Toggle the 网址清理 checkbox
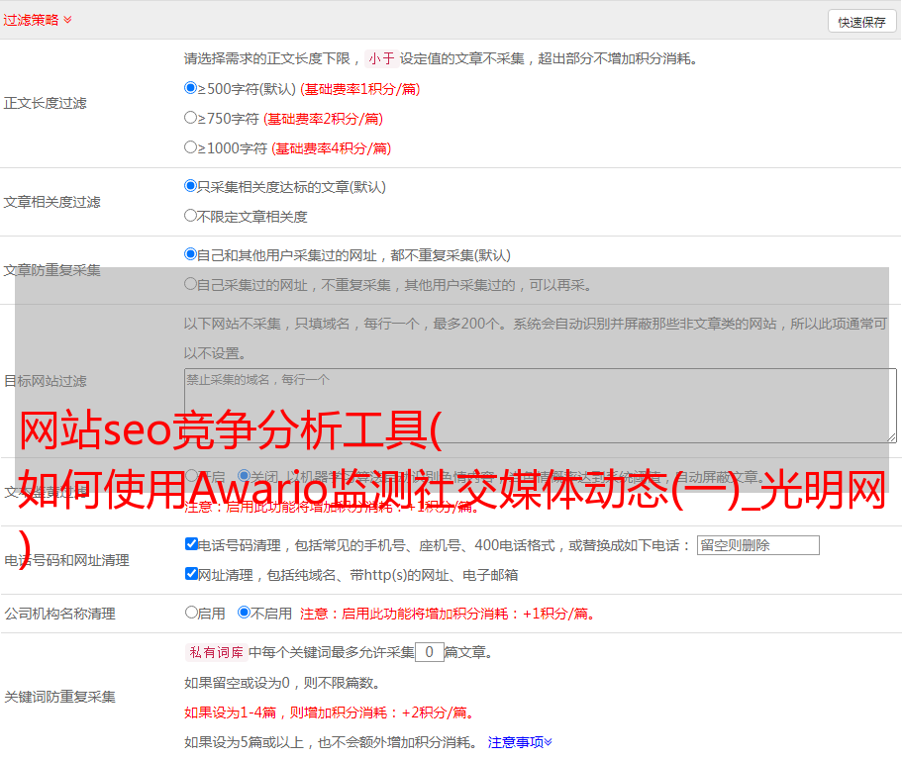The height and width of the screenshot is (760, 903). [191, 574]
